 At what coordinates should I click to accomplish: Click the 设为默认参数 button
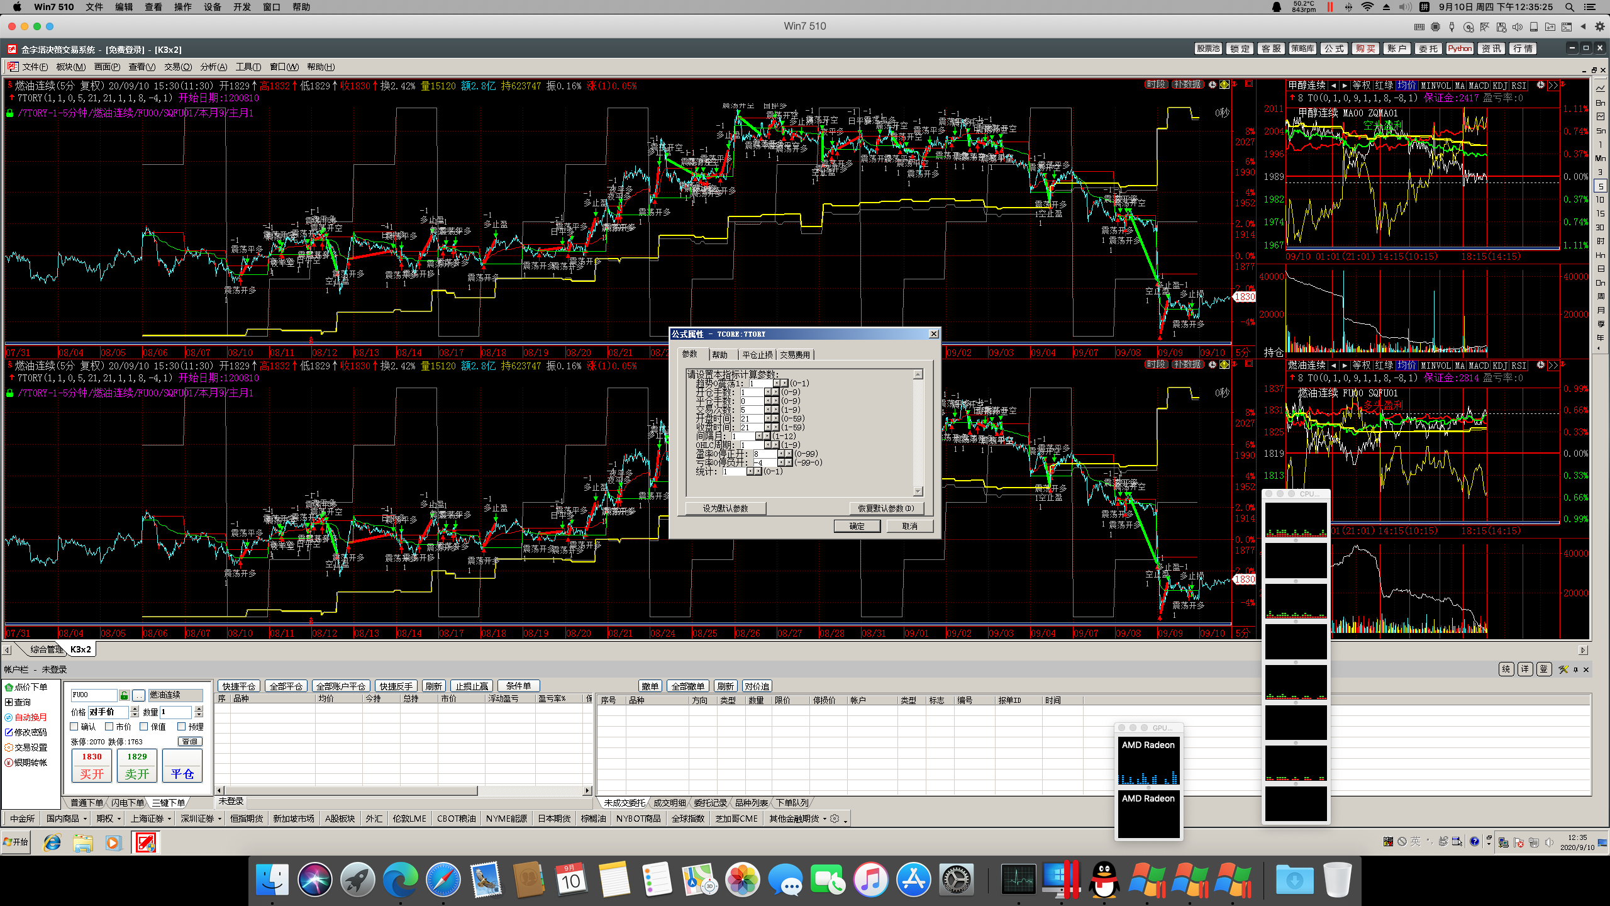click(x=725, y=508)
